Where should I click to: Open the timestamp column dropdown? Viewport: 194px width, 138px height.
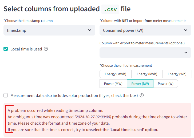[49, 30]
